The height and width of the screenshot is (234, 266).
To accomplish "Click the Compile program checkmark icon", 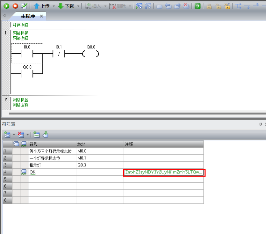I will click(24, 6).
